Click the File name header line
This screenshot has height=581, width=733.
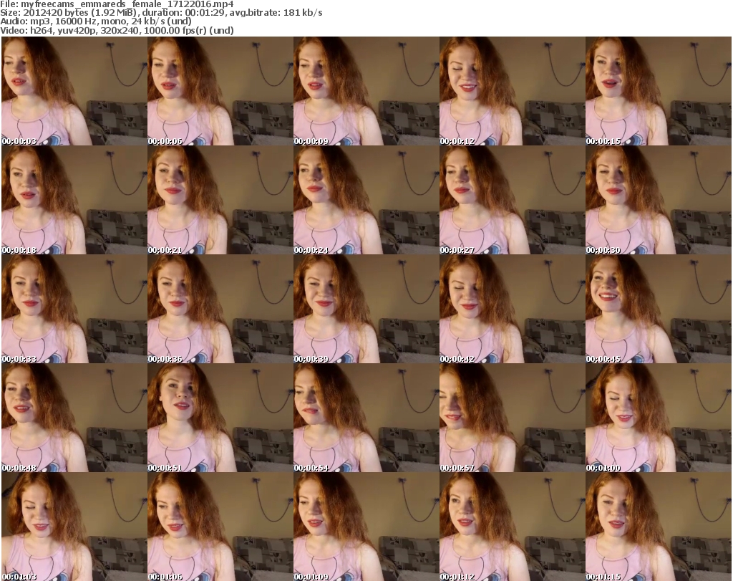(x=117, y=4)
